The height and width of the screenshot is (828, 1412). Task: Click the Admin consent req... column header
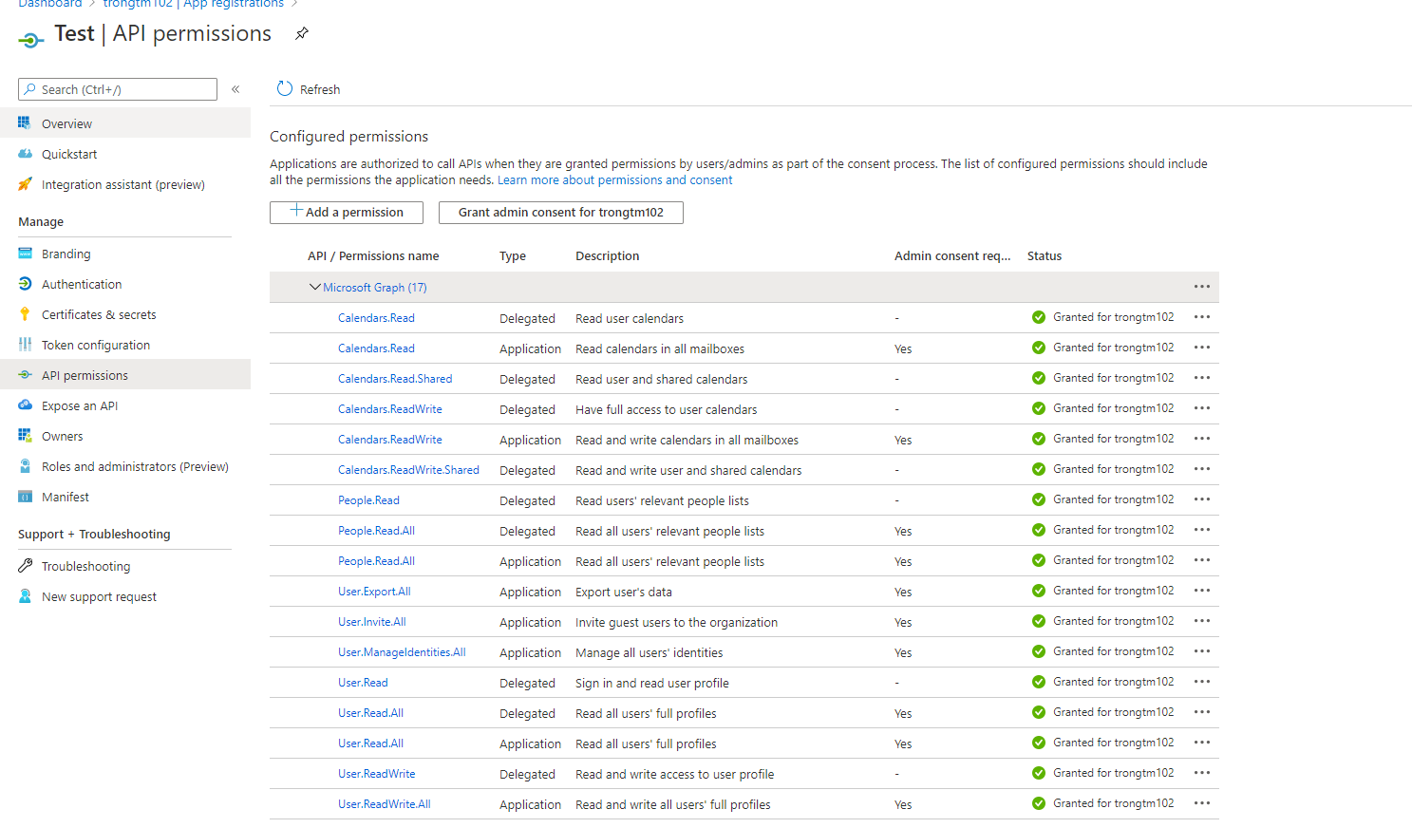(952, 255)
